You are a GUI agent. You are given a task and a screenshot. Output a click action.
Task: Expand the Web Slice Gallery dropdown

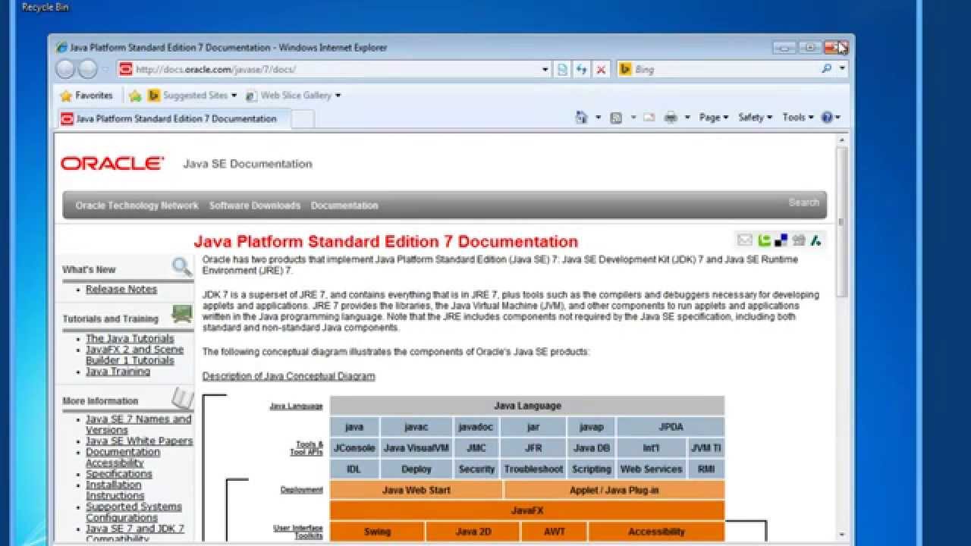338,96
